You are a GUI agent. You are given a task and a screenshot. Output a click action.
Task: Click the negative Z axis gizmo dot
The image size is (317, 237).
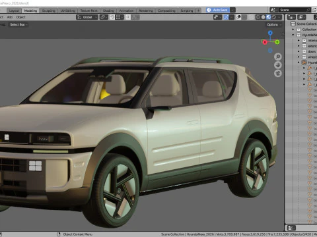[270, 51]
